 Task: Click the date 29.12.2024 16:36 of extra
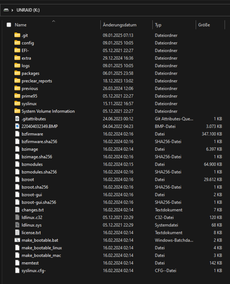point(118,58)
